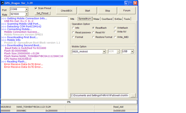
Task: Expand the 6820_Android model dropdown
Action: pyautogui.click(x=104, y=51)
